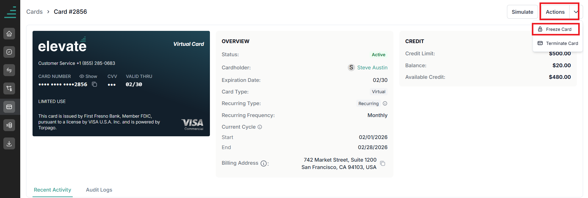Click the Current Cycle info icon

pos(260,127)
